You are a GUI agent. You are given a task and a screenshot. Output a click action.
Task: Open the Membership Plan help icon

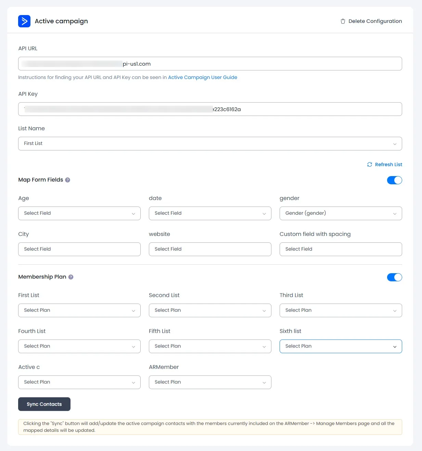[71, 277]
